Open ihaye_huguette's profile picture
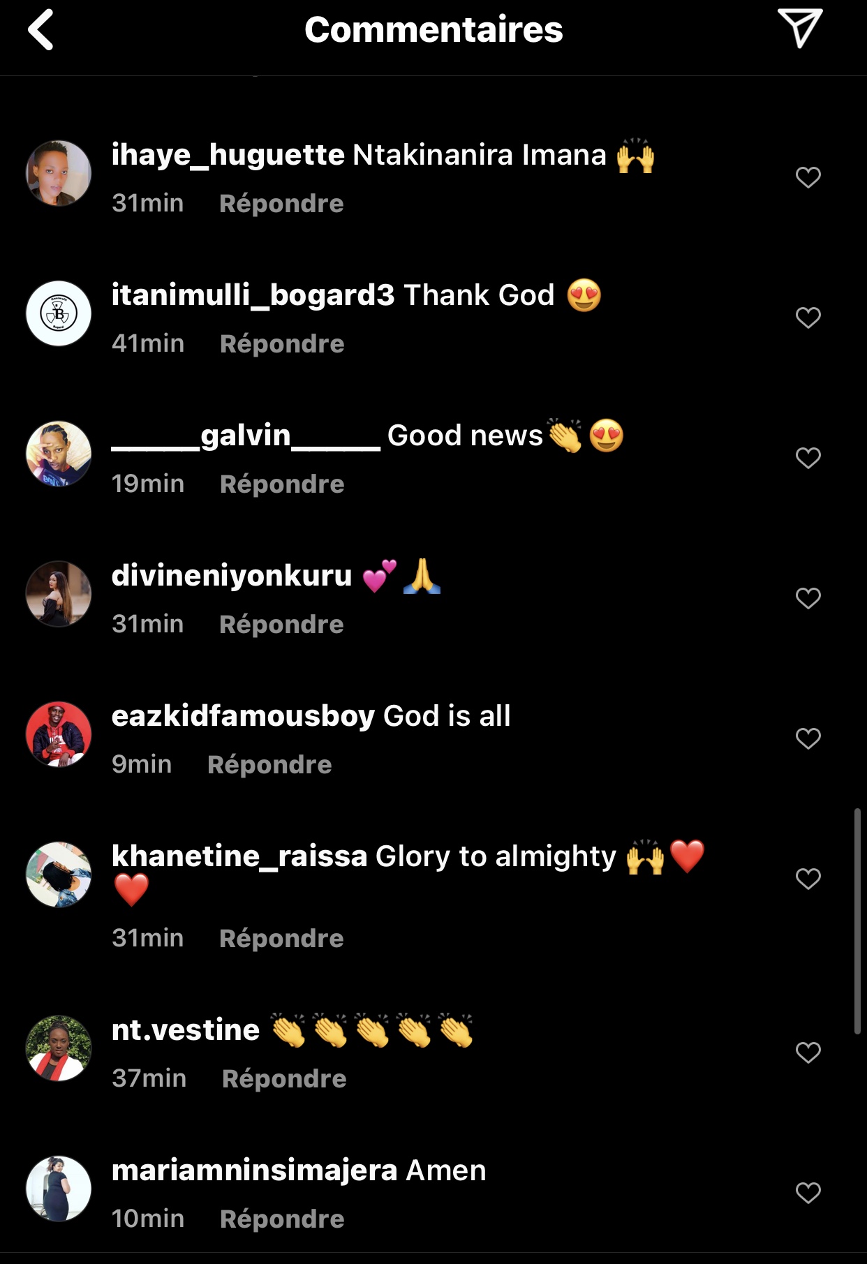The height and width of the screenshot is (1264, 867). 59,174
